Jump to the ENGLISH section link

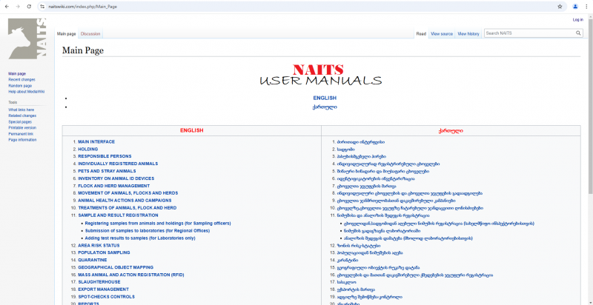coord(325,98)
